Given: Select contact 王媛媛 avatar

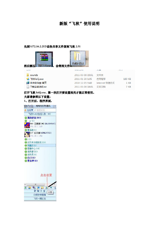Looking at the screenshot, I should (x=27, y=125).
